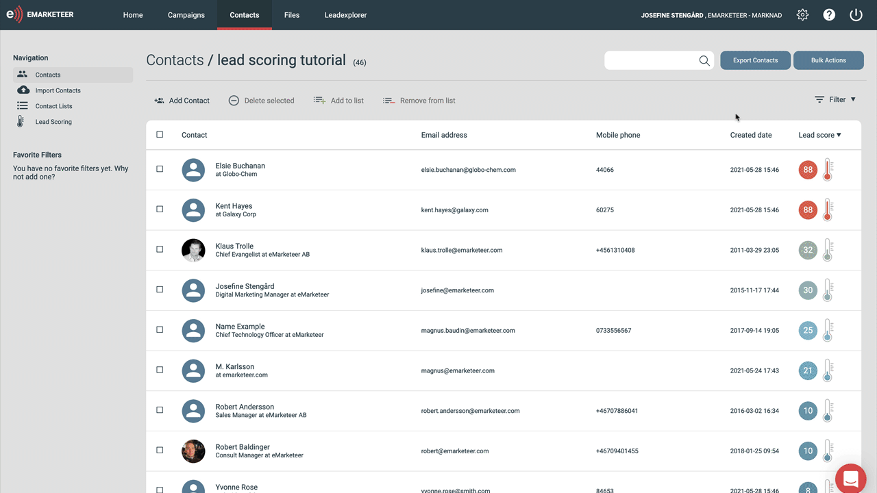Select the Josefine Stengård row checkbox
The height and width of the screenshot is (493, 877).
160,290
